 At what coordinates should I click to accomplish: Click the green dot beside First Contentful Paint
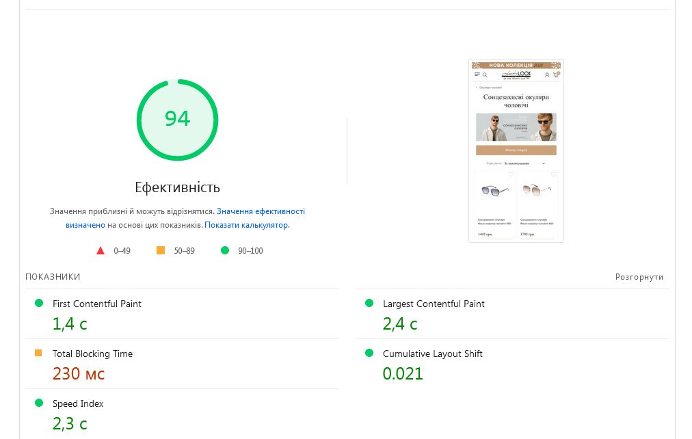(x=39, y=303)
